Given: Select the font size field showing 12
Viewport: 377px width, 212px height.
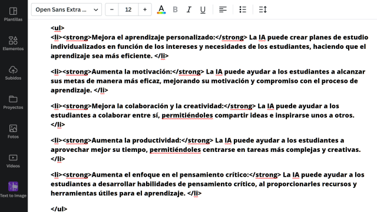Looking at the screenshot, I should (128, 9).
